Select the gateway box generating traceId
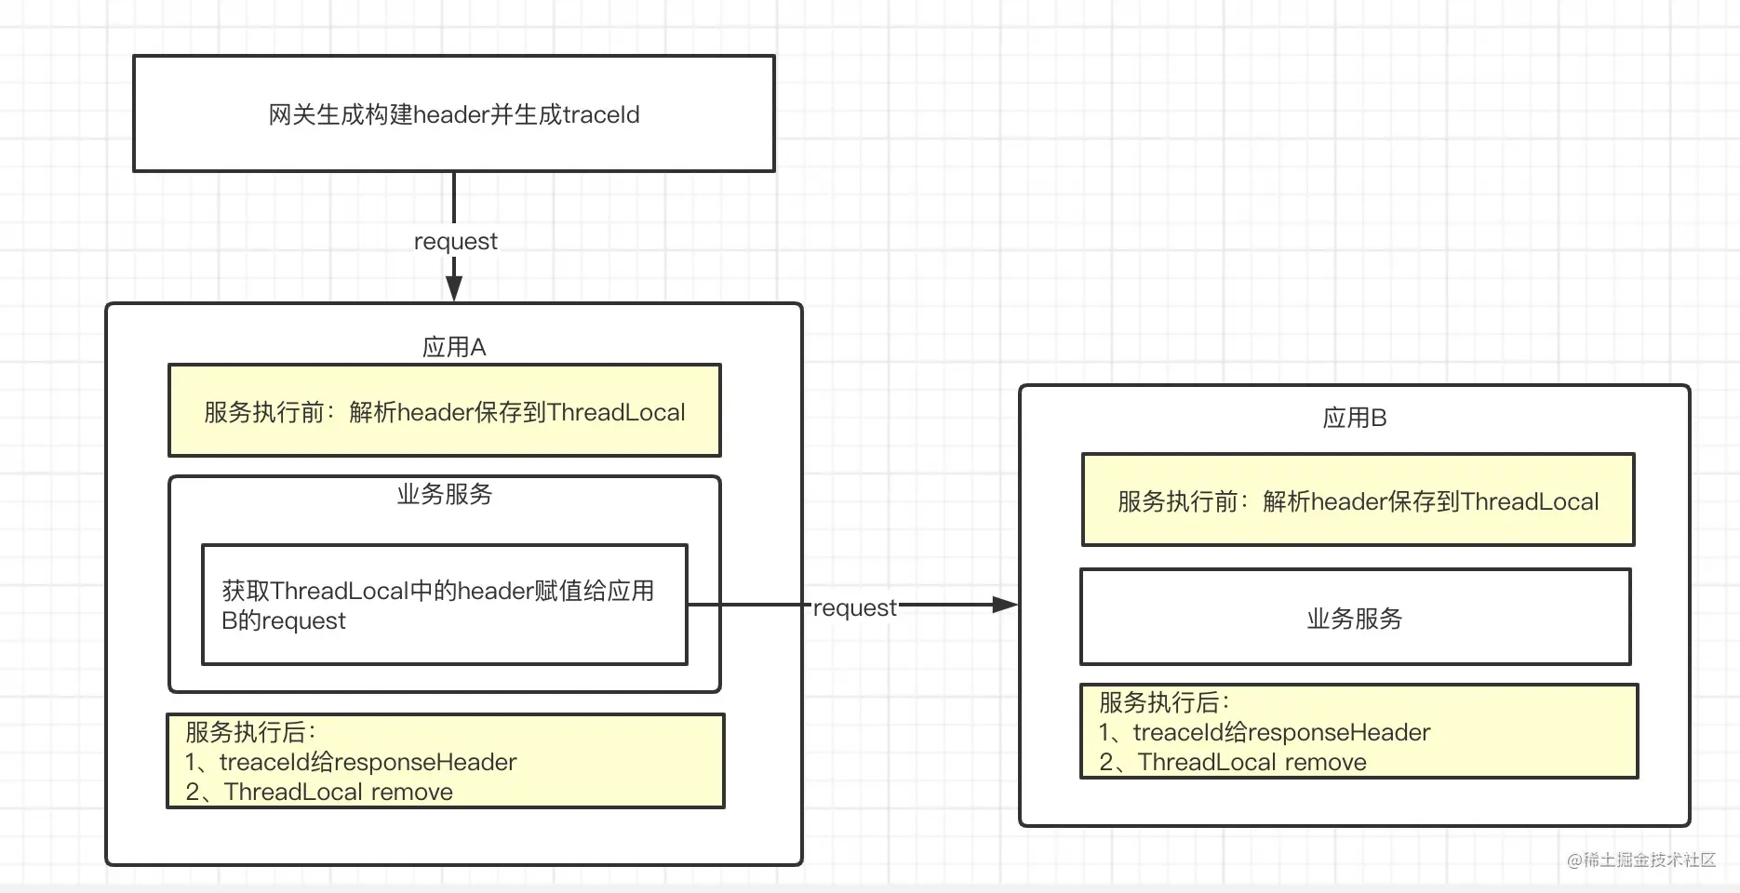Image resolution: width=1740 pixels, height=893 pixels. tap(454, 113)
